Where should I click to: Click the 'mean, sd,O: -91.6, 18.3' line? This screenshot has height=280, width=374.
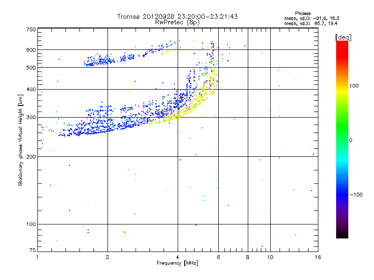pos(311,18)
